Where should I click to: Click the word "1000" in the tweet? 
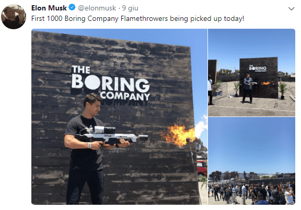54,19
